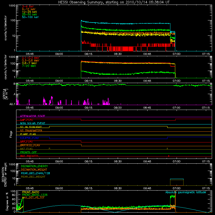Click the AAZ_FLAG label
Viewport: 215px width, 215px height.
pyautogui.click(x=26, y=149)
